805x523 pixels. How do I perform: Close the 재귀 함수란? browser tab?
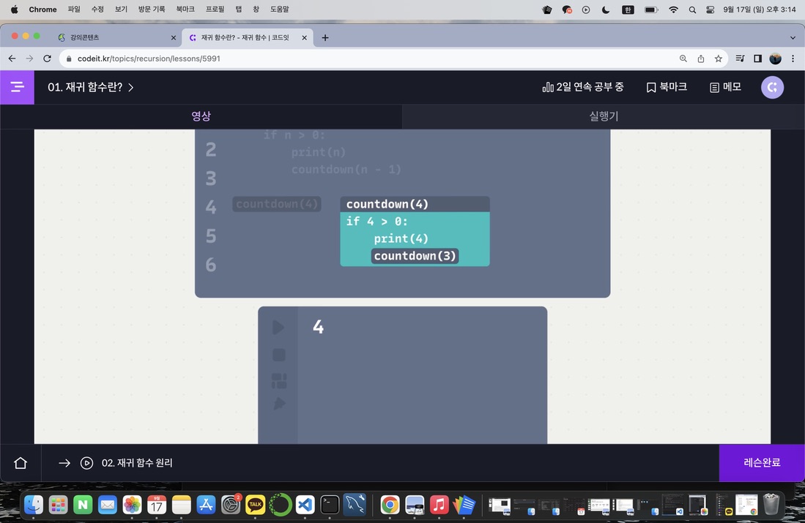[305, 37]
